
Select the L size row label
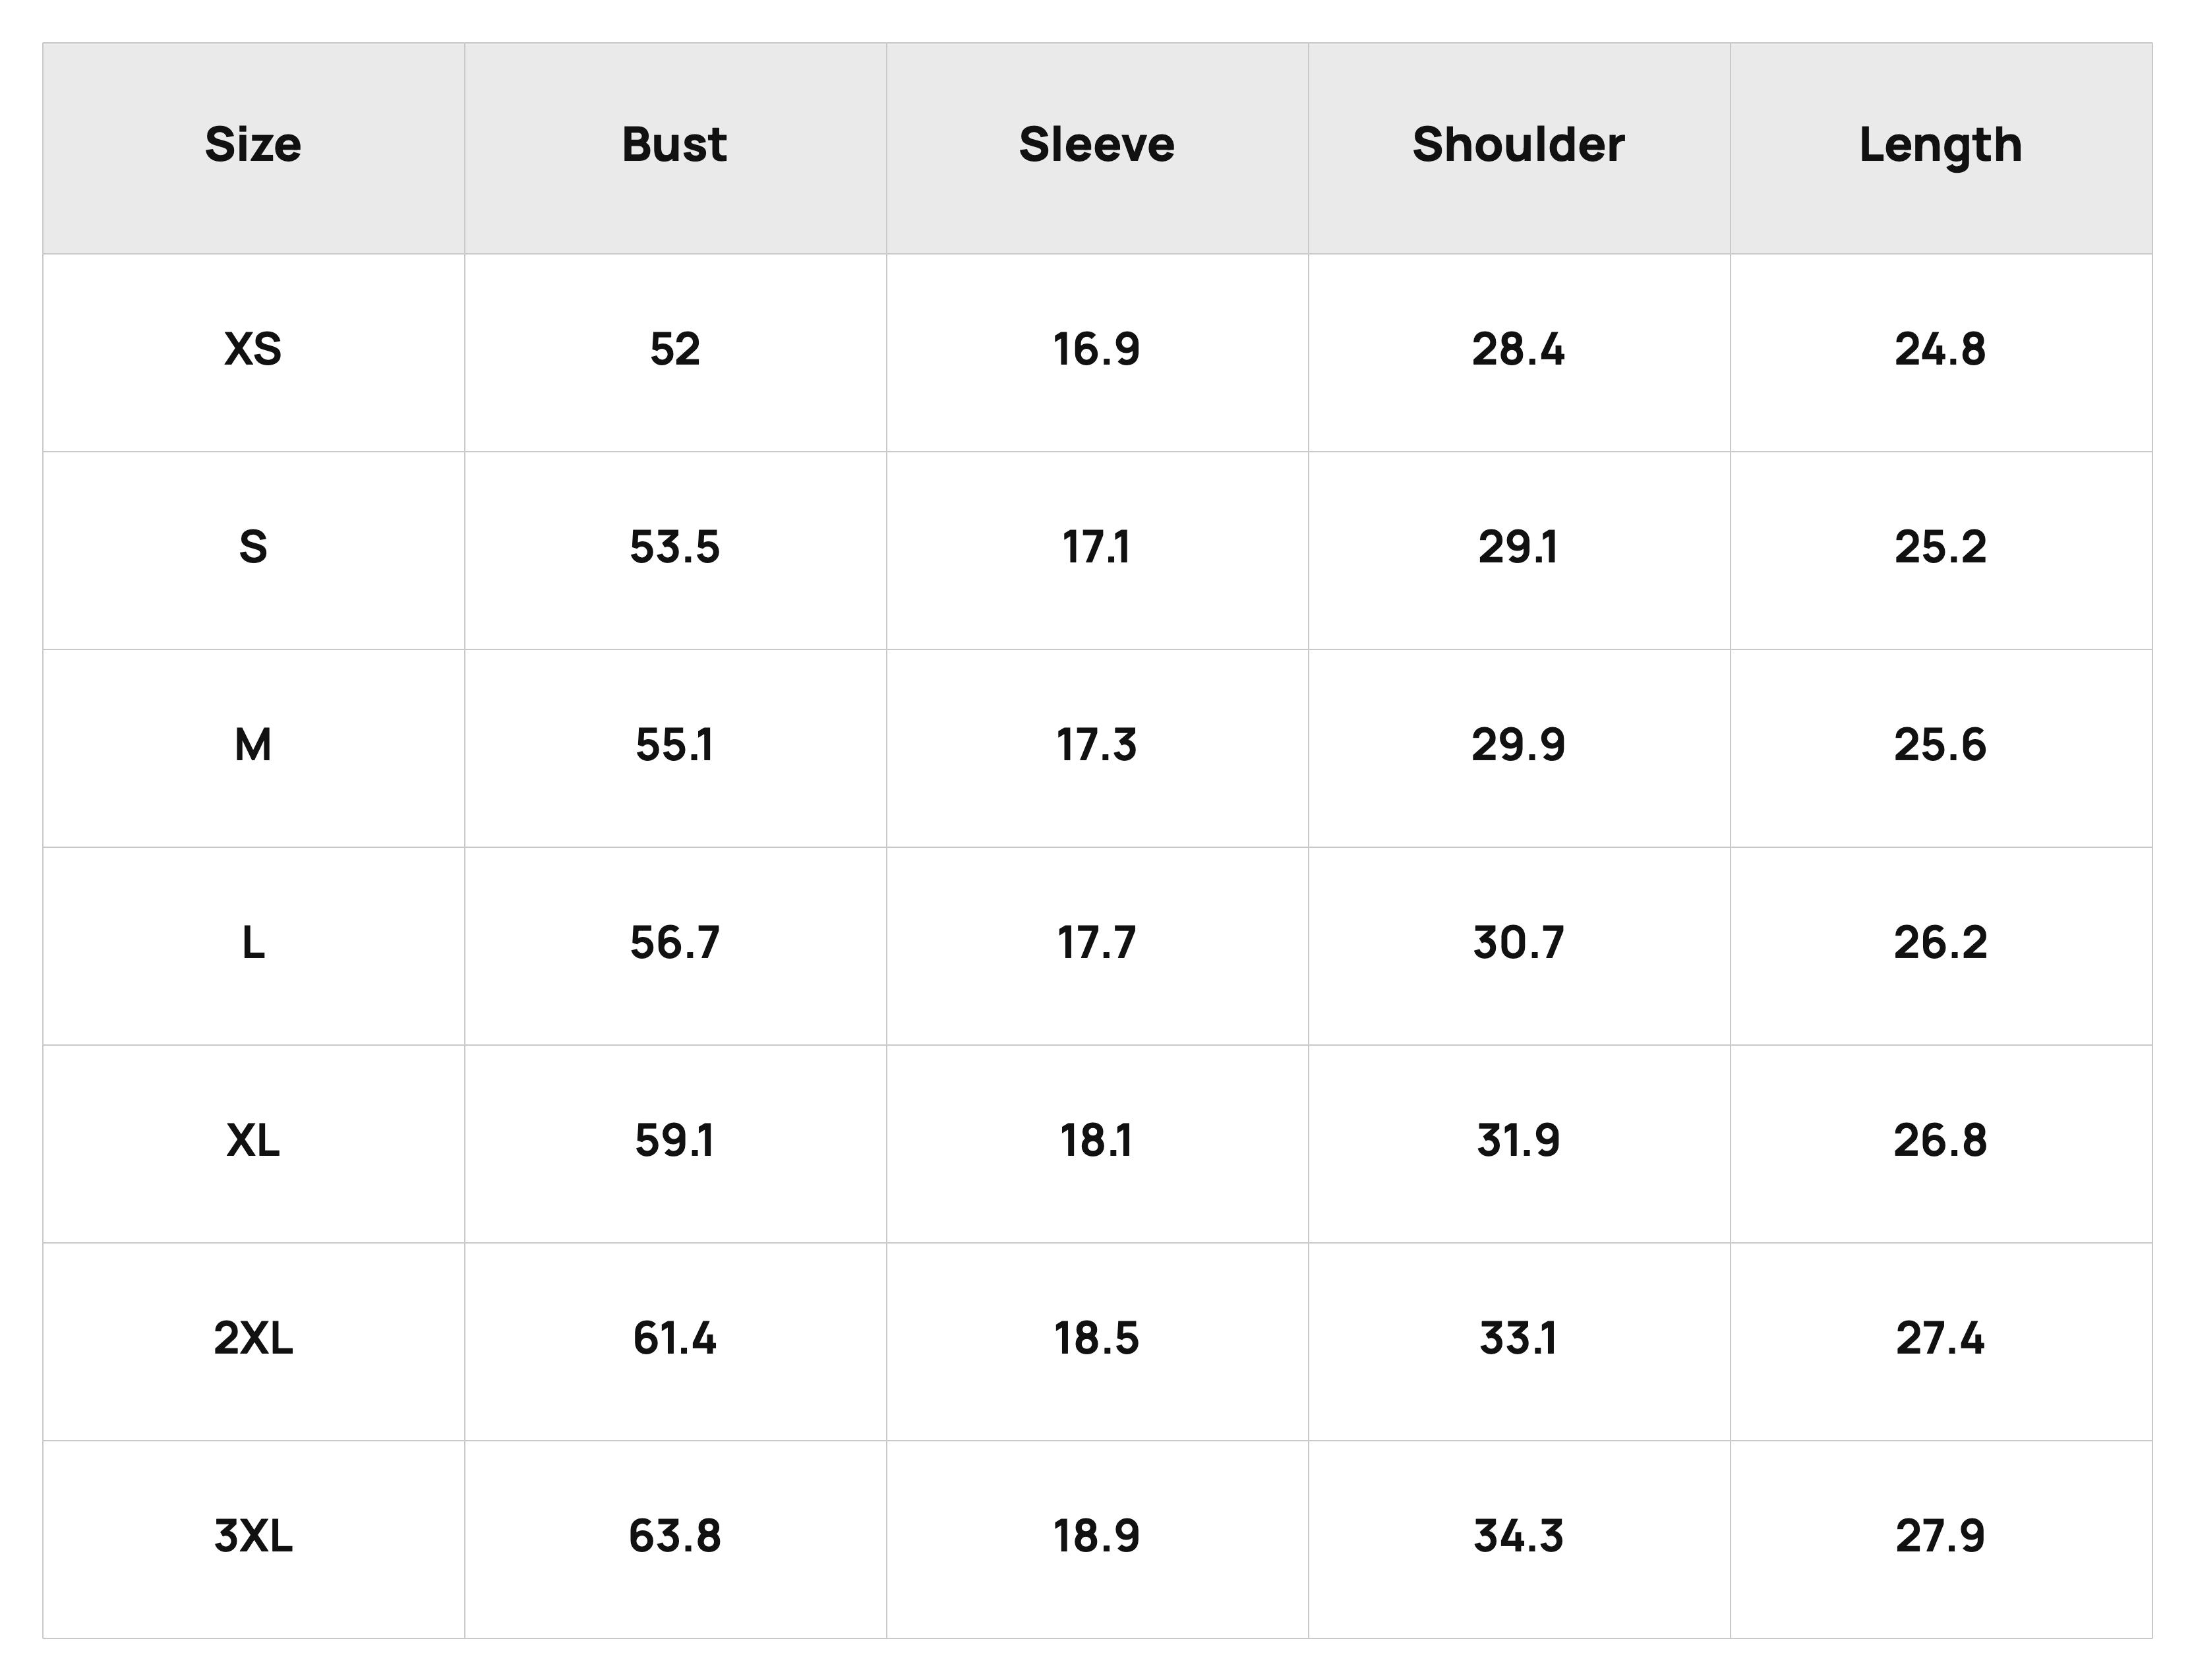point(253,943)
